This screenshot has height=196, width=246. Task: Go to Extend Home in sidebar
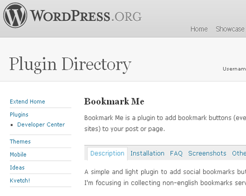click(28, 101)
